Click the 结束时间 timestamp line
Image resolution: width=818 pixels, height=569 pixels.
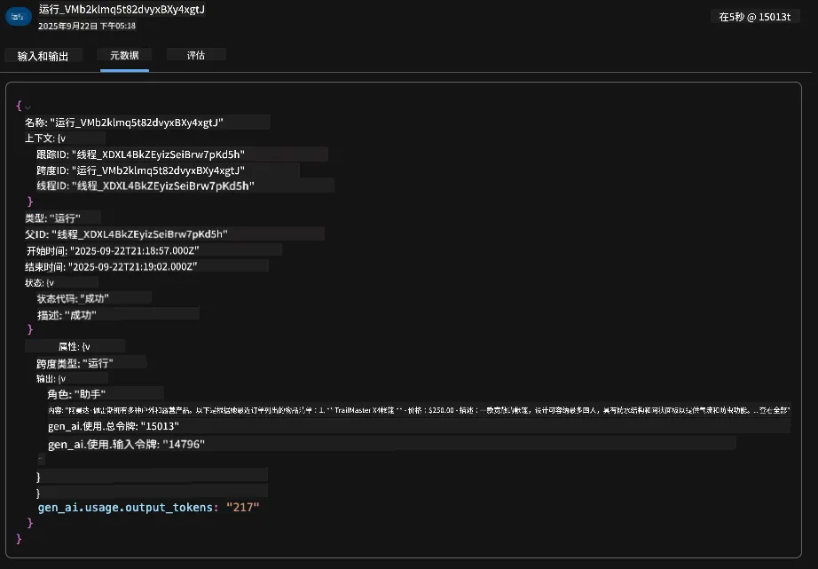146,267
